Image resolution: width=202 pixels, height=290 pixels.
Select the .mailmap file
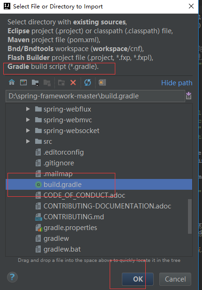pyautogui.click(x=58, y=174)
